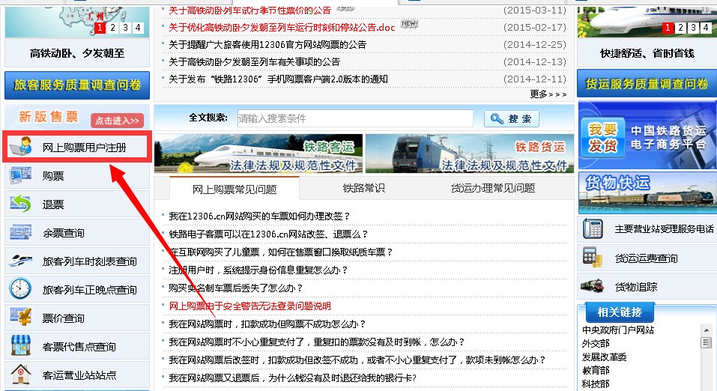
Task: Click the 搜索 search button
Action: [x=511, y=119]
